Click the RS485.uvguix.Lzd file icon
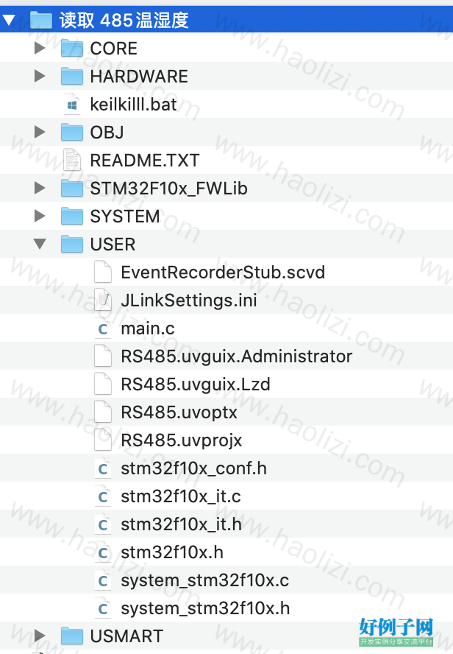453x654 pixels. [x=102, y=384]
